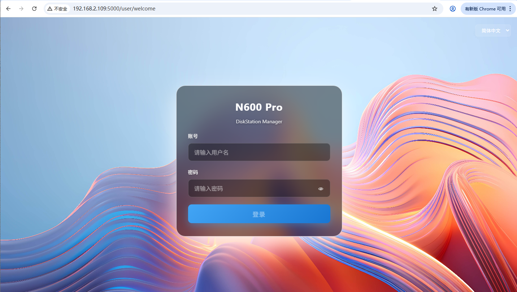Click the 有新版 Chrome 可用 update button
The height and width of the screenshot is (292, 517).
tap(485, 9)
